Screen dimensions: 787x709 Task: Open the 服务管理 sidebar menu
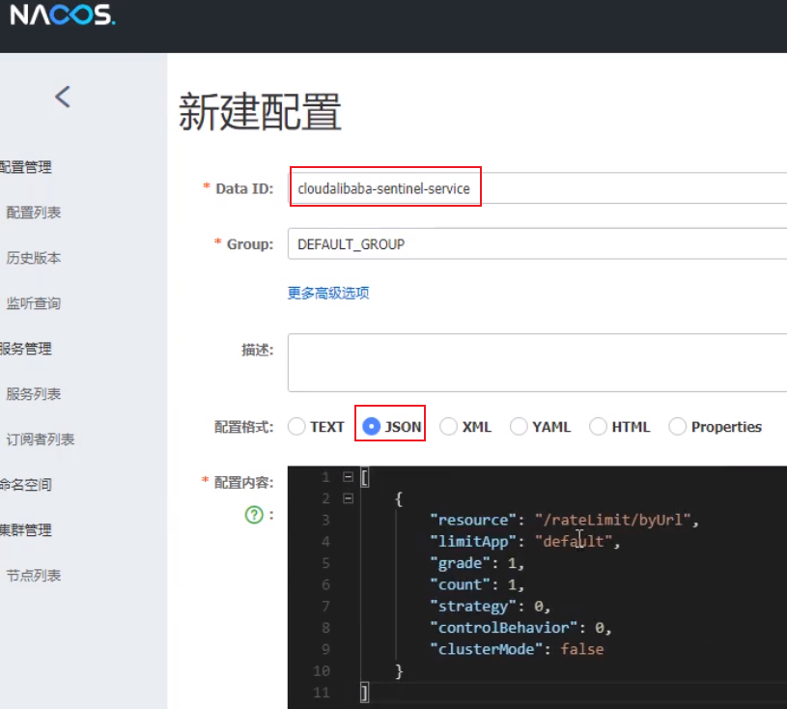click(26, 349)
